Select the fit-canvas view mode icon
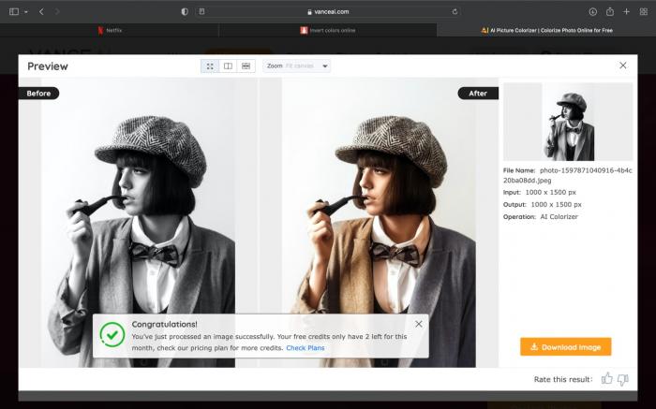Screen dimensions: 656x409 [x=210, y=66]
